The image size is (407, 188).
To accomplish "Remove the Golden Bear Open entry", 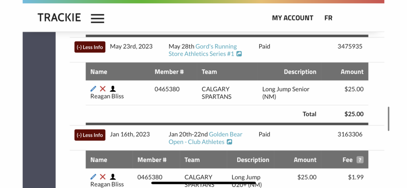I will [x=103, y=177].
